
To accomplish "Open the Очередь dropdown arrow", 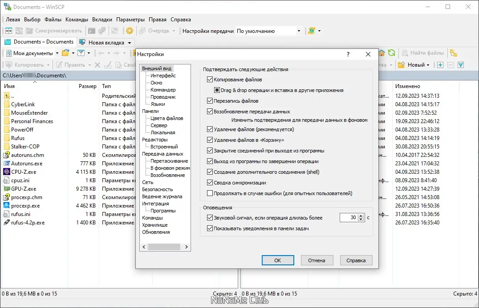I will (174, 31).
